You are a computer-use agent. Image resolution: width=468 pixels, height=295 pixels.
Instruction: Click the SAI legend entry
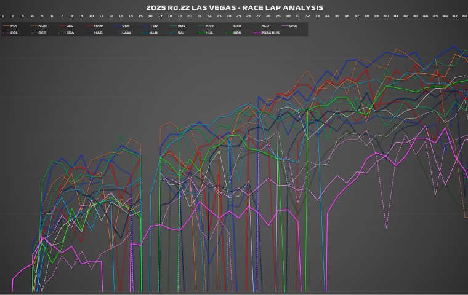coord(182,33)
